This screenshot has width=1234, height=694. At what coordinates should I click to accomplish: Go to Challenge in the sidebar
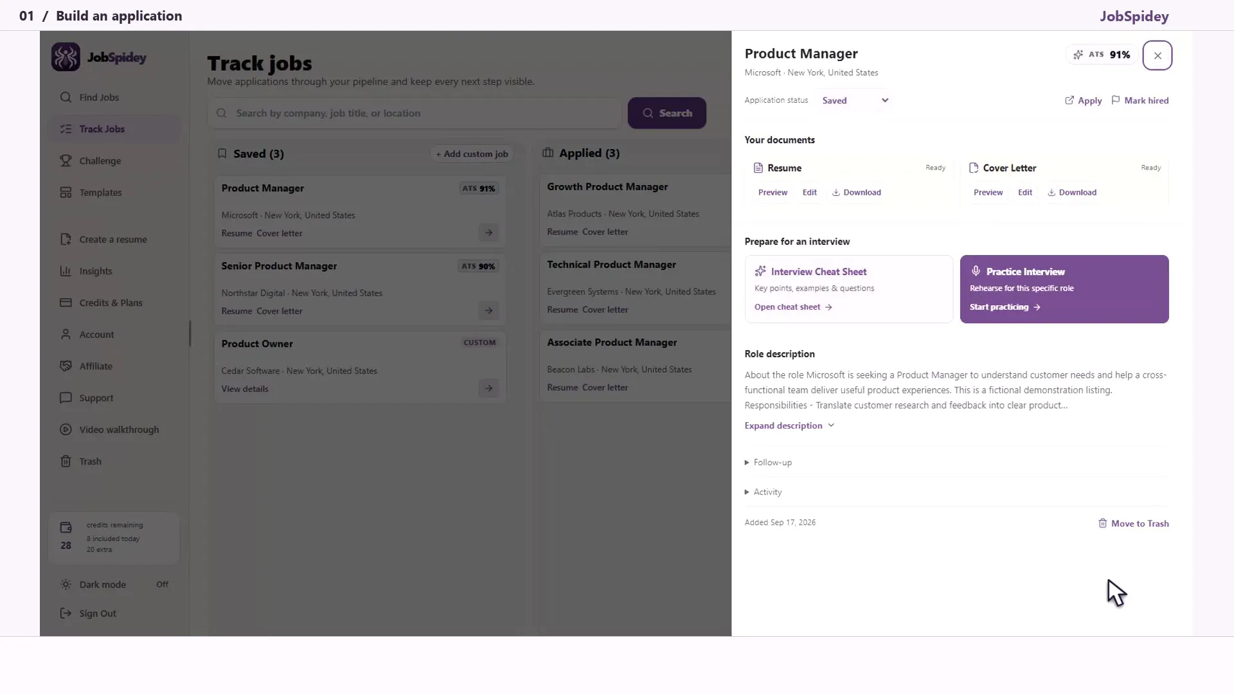click(114, 161)
